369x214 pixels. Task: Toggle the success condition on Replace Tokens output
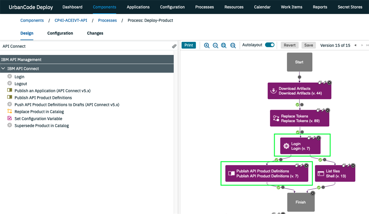point(297,132)
